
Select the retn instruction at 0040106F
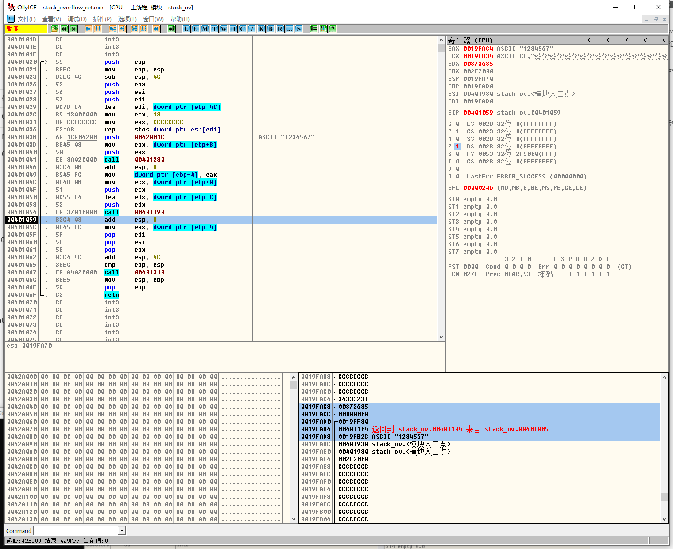click(112, 295)
